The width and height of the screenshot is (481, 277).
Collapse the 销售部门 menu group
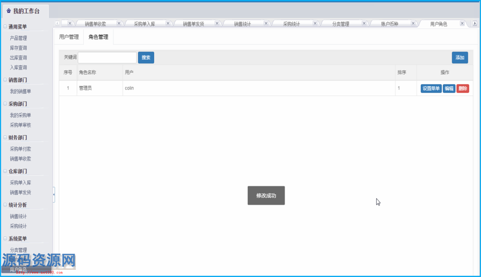tap(5, 80)
